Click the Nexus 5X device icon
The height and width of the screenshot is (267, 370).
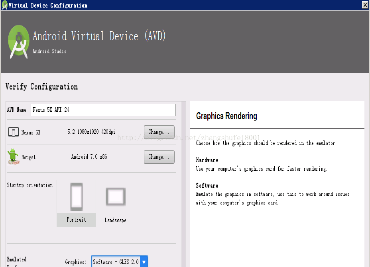tap(14, 132)
